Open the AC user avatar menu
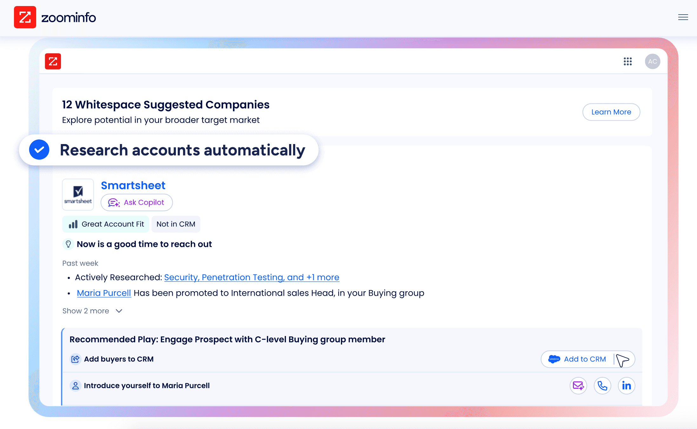 pyautogui.click(x=653, y=61)
